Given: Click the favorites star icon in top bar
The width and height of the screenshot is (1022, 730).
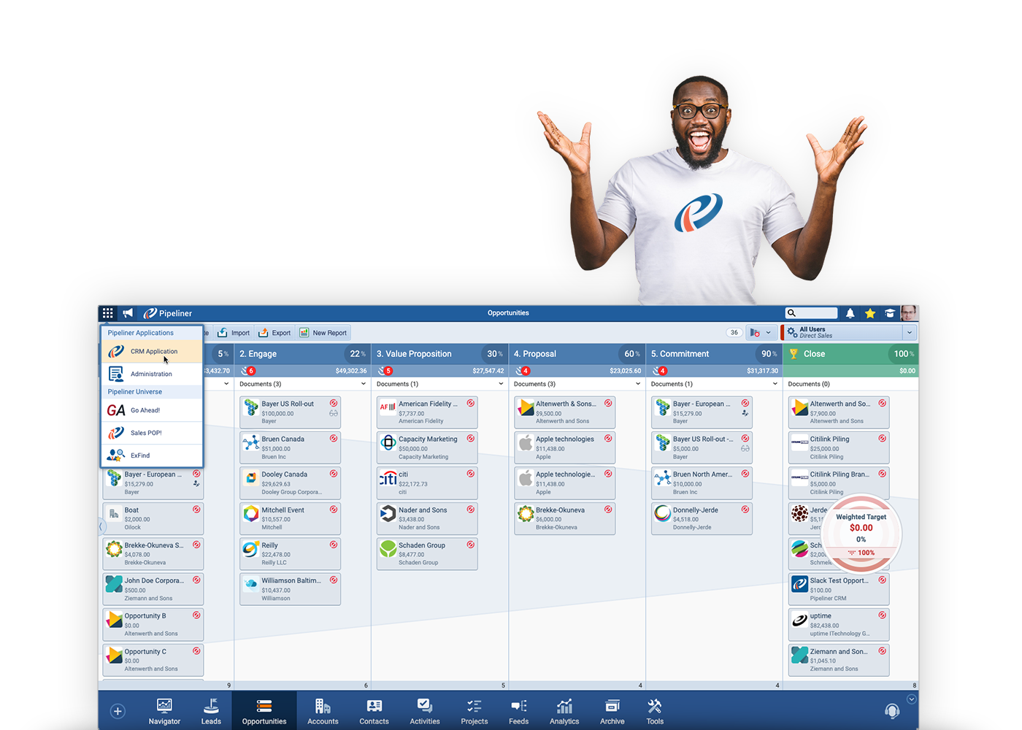Looking at the screenshot, I should (x=870, y=312).
